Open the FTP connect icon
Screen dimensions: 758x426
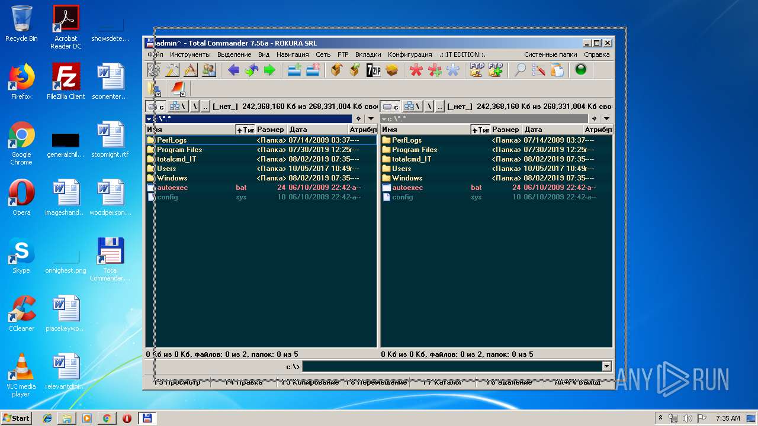[x=477, y=70]
